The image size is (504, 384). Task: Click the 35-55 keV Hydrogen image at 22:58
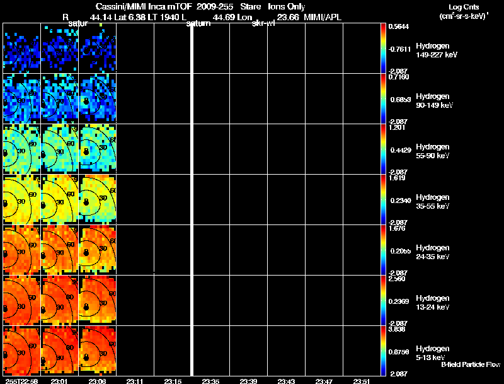click(x=21, y=199)
